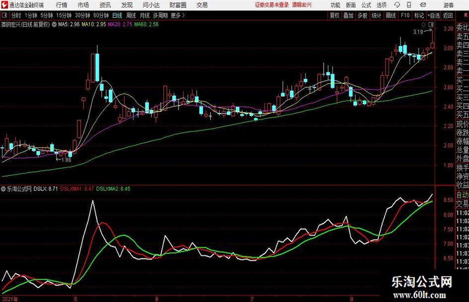Open F10 company info
The height and width of the screenshot is (302, 469).
pyautogui.click(x=405, y=15)
